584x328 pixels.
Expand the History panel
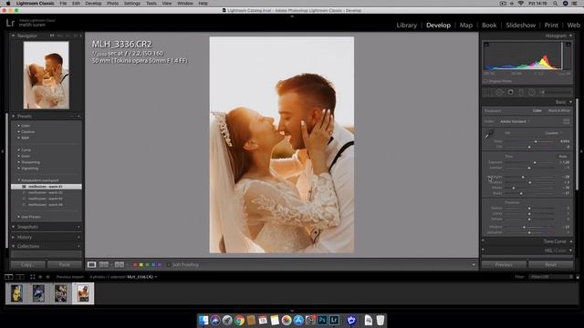(x=14, y=237)
